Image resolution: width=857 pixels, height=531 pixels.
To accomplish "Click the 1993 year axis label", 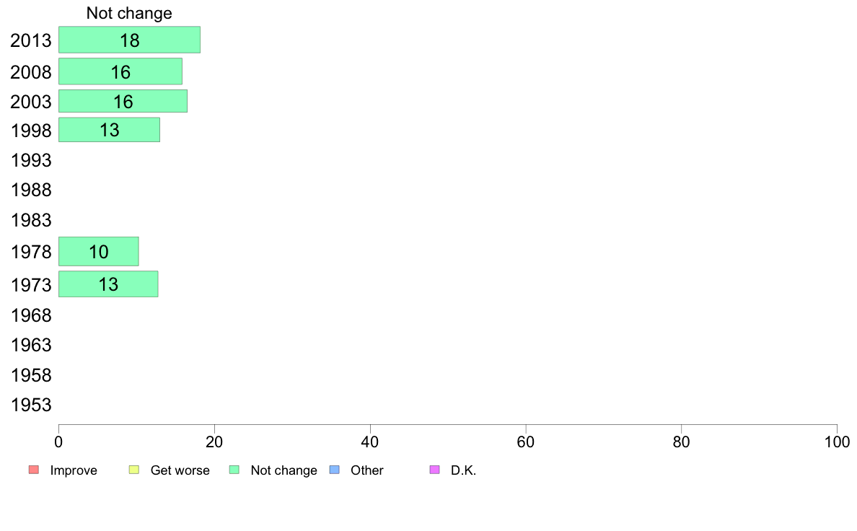I will [31, 160].
